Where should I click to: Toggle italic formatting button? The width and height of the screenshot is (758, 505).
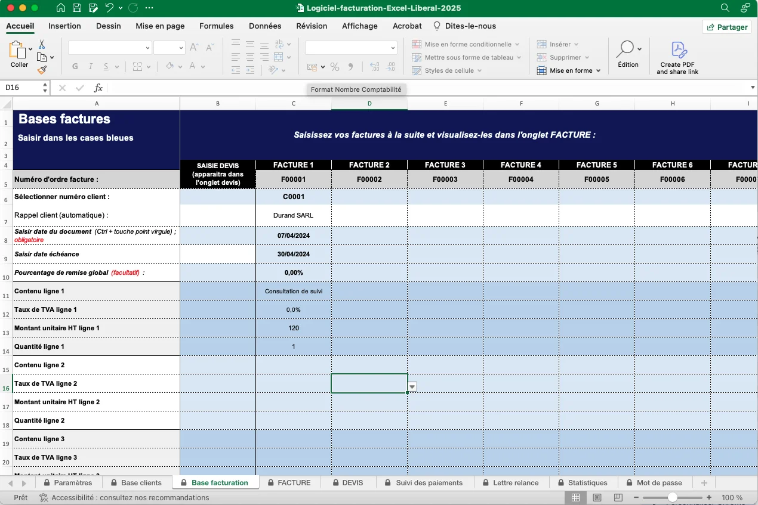click(91, 67)
